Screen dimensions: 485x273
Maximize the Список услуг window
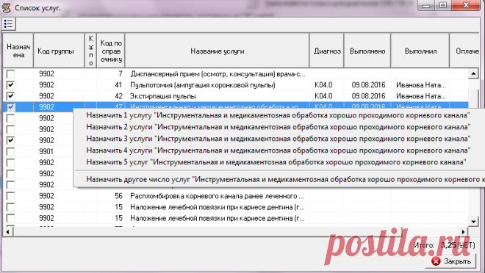point(443,5)
